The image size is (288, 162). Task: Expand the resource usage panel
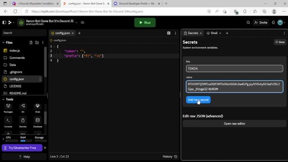[3, 139]
